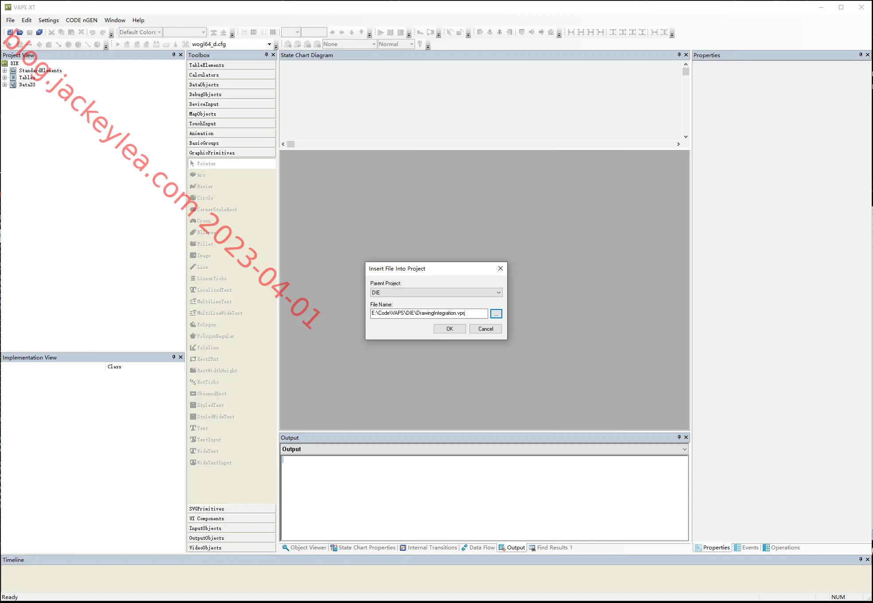The height and width of the screenshot is (603, 873).
Task: Click the Play simulation icon
Action: 380,32
